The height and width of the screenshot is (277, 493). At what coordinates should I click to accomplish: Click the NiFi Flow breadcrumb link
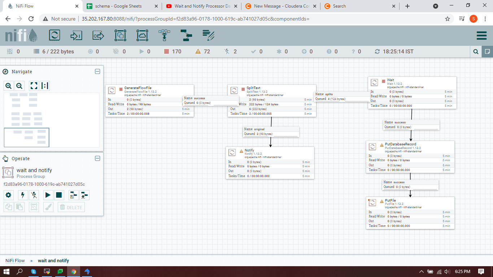[x=15, y=260]
